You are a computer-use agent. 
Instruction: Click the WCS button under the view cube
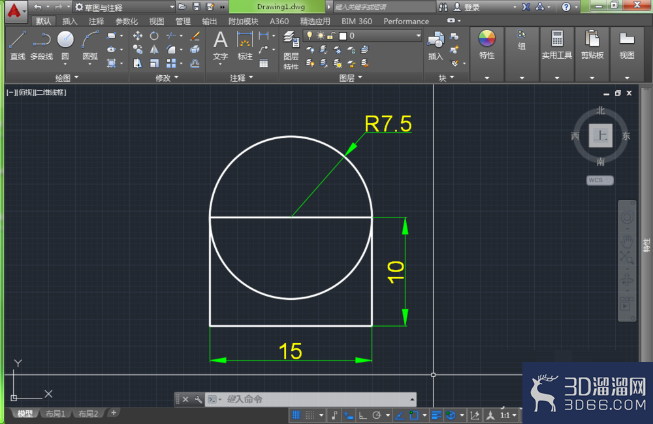pyautogui.click(x=599, y=180)
